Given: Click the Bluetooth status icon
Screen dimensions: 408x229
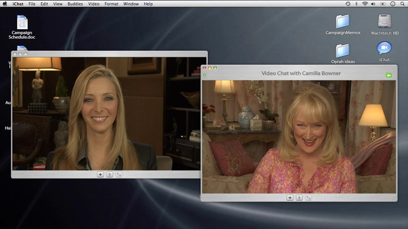Looking at the screenshot, I should (356, 4).
